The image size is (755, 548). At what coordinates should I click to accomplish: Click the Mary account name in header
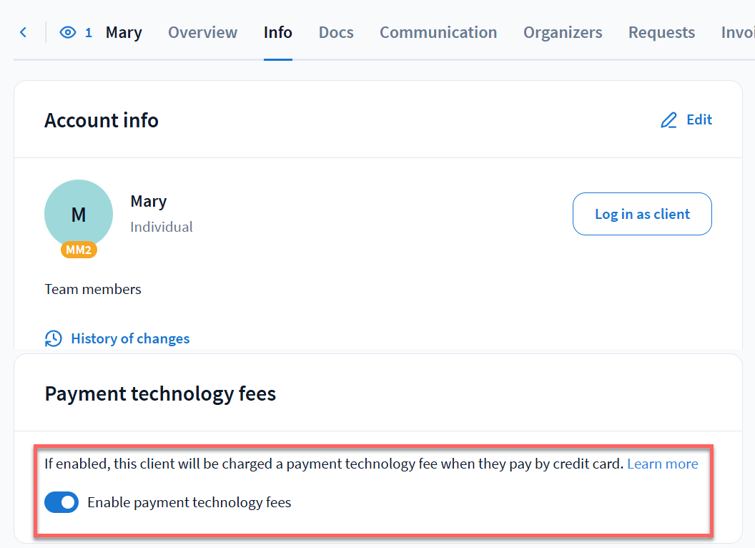click(124, 32)
